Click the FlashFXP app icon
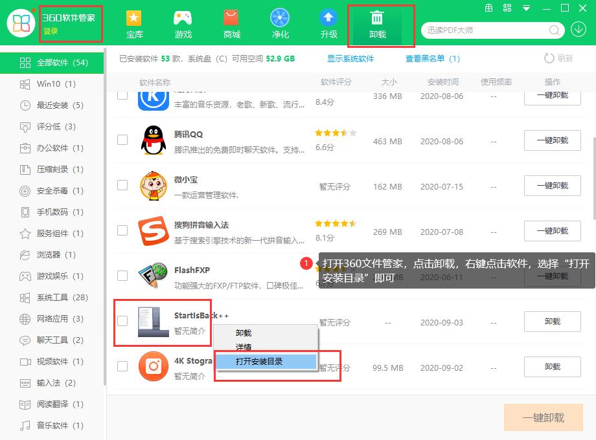The width and height of the screenshot is (596, 440). pyautogui.click(x=153, y=275)
